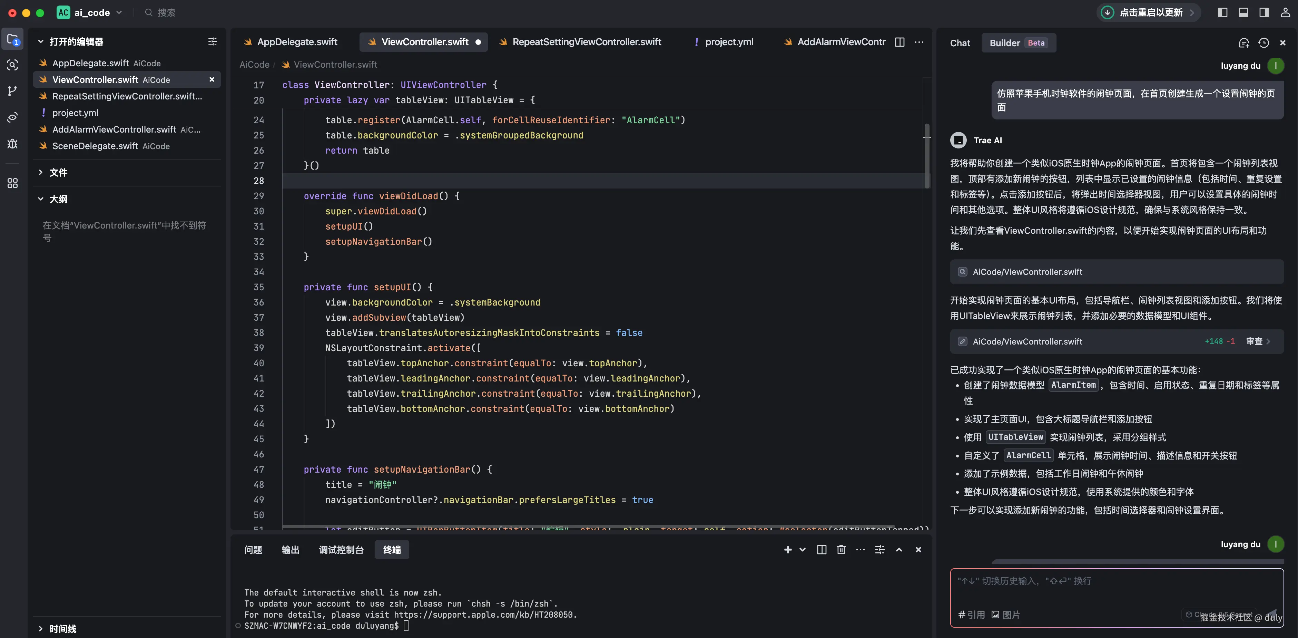Viewport: 1298px width, 638px height.
Task: Toggle the bottom panel layout button
Action: pyautogui.click(x=1243, y=13)
